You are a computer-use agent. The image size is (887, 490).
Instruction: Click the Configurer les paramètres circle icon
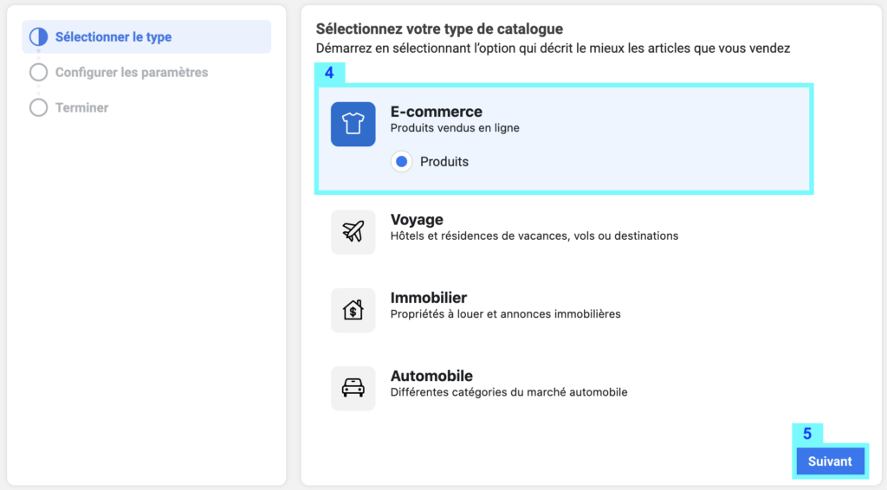coord(38,73)
